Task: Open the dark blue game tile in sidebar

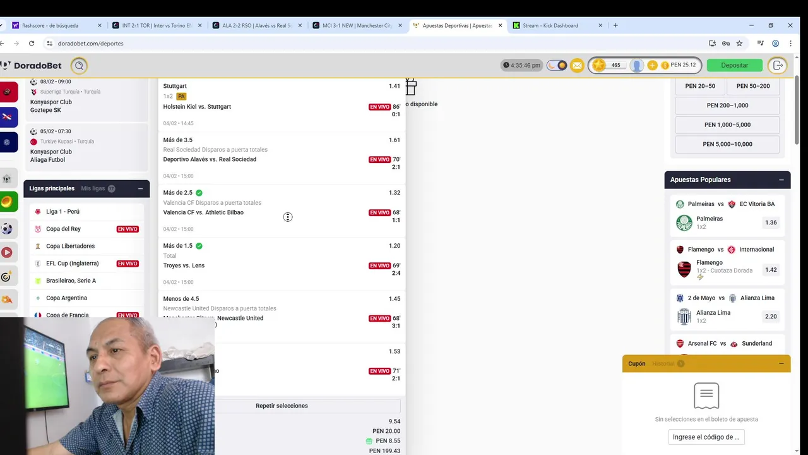Action: [8, 142]
